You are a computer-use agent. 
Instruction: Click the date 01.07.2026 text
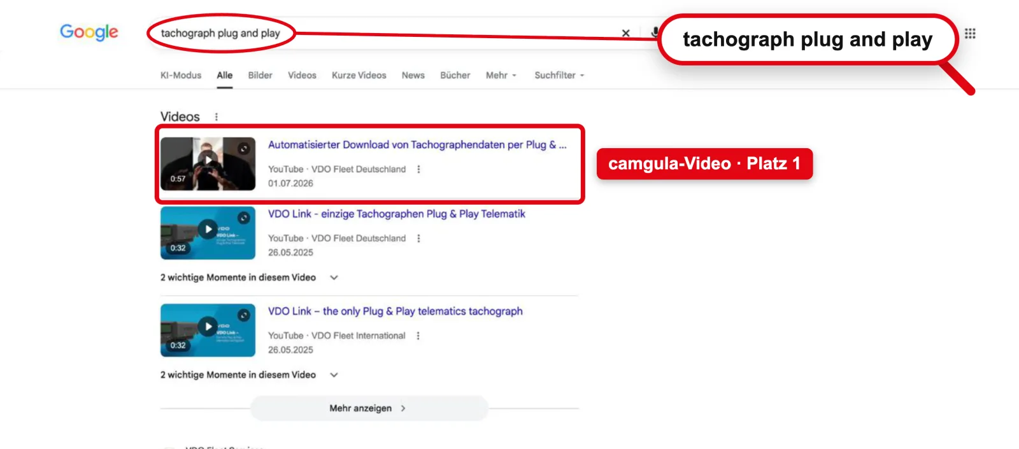(290, 183)
